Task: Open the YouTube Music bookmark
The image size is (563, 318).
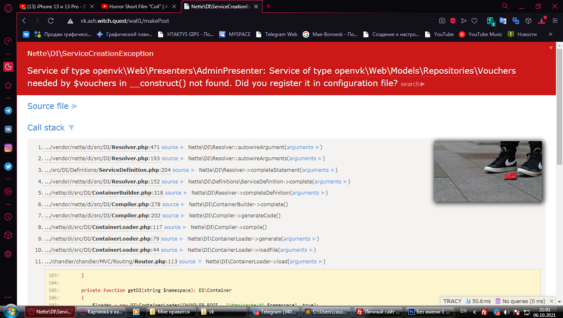Action: tap(481, 34)
